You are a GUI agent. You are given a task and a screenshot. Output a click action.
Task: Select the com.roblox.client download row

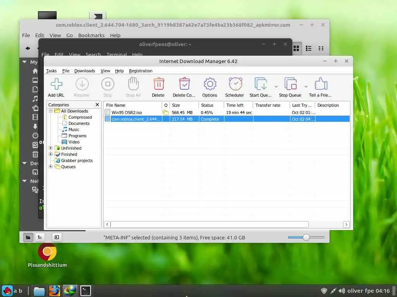tap(227, 119)
